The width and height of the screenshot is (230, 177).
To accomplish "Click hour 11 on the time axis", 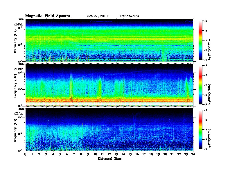I will [x=102, y=154].
